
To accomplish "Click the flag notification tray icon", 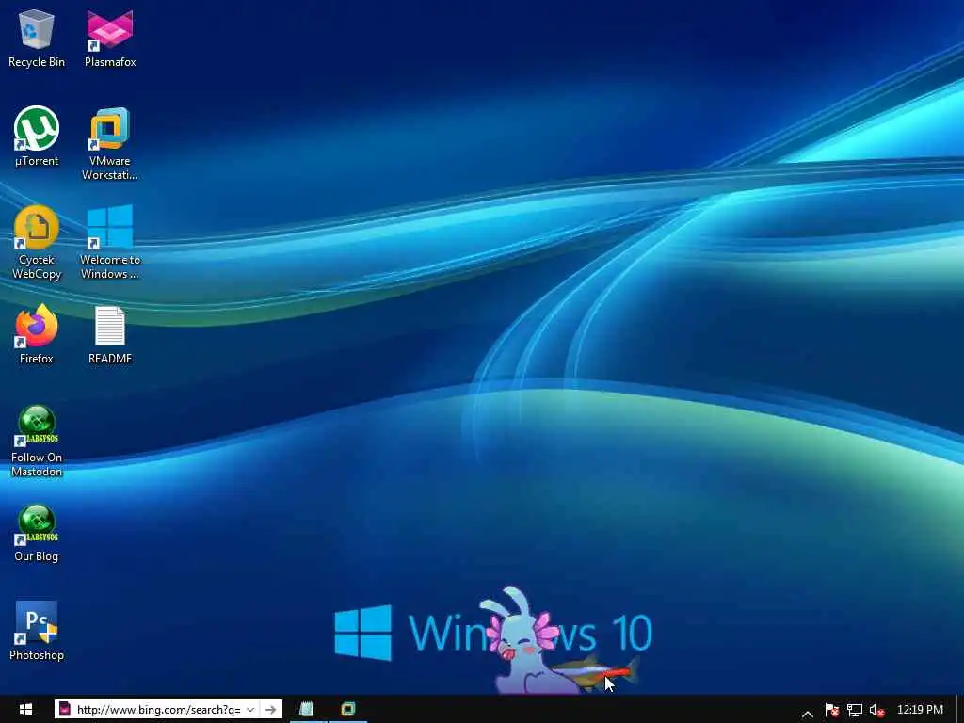I will click(832, 710).
